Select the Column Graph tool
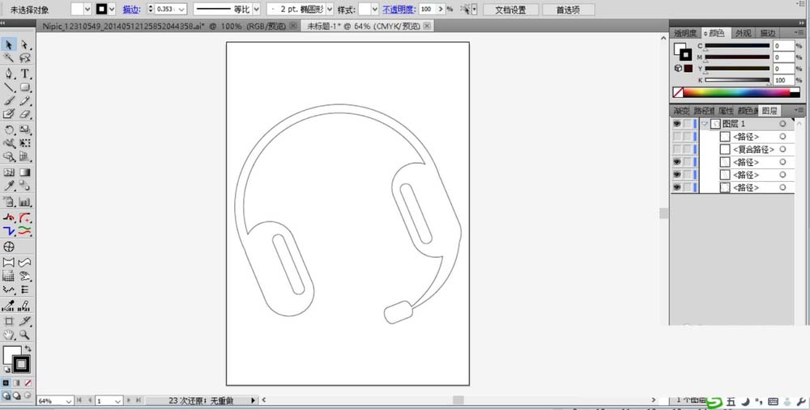The width and height of the screenshot is (810, 410). 24,201
